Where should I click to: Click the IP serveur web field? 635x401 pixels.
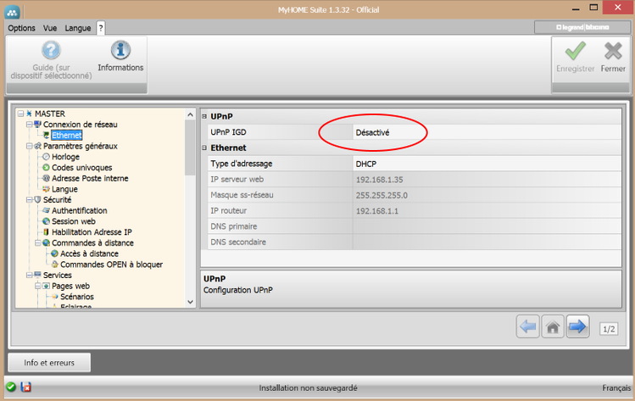(487, 180)
